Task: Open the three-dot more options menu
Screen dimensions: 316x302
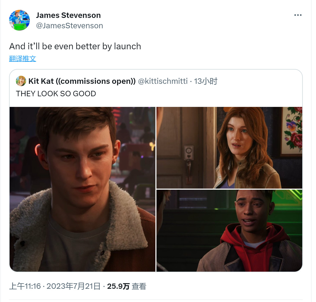Action: point(298,15)
